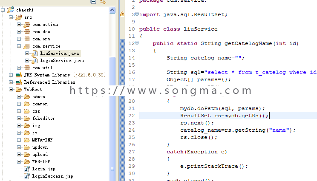Click the Link with Editor icon
Viewport: 317px width, 181px height.
pyautogui.click(x=103, y=2)
